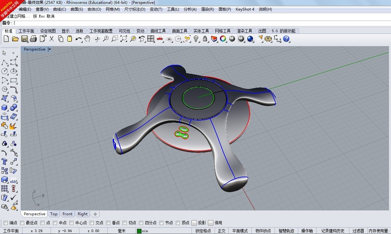Toggle the 四分点 osnap checkbox

[141, 223]
